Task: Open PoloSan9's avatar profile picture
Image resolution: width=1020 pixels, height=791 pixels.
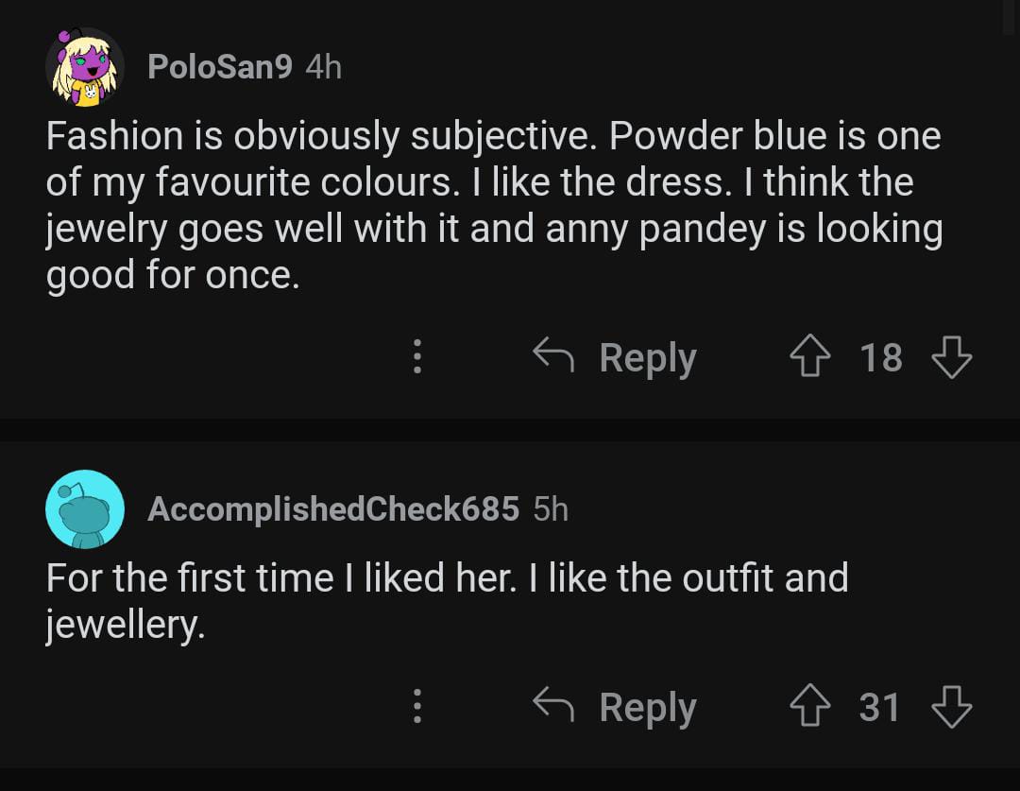Action: [x=85, y=67]
